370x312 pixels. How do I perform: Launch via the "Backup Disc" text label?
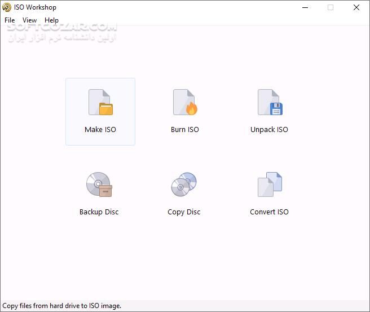pyautogui.click(x=99, y=212)
